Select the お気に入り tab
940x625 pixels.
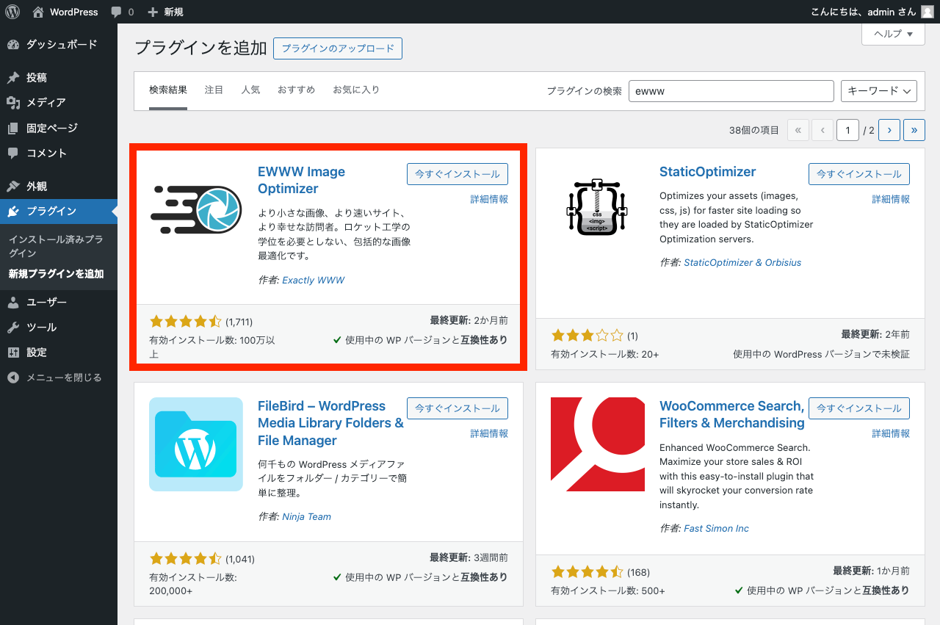tap(356, 90)
